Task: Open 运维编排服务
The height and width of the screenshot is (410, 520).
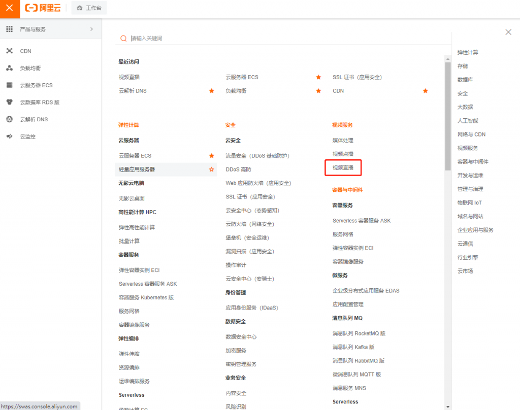Action: coord(134,381)
